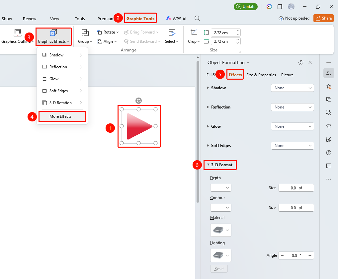
Task: Pin the Object Formatting panel
Action: (301, 62)
